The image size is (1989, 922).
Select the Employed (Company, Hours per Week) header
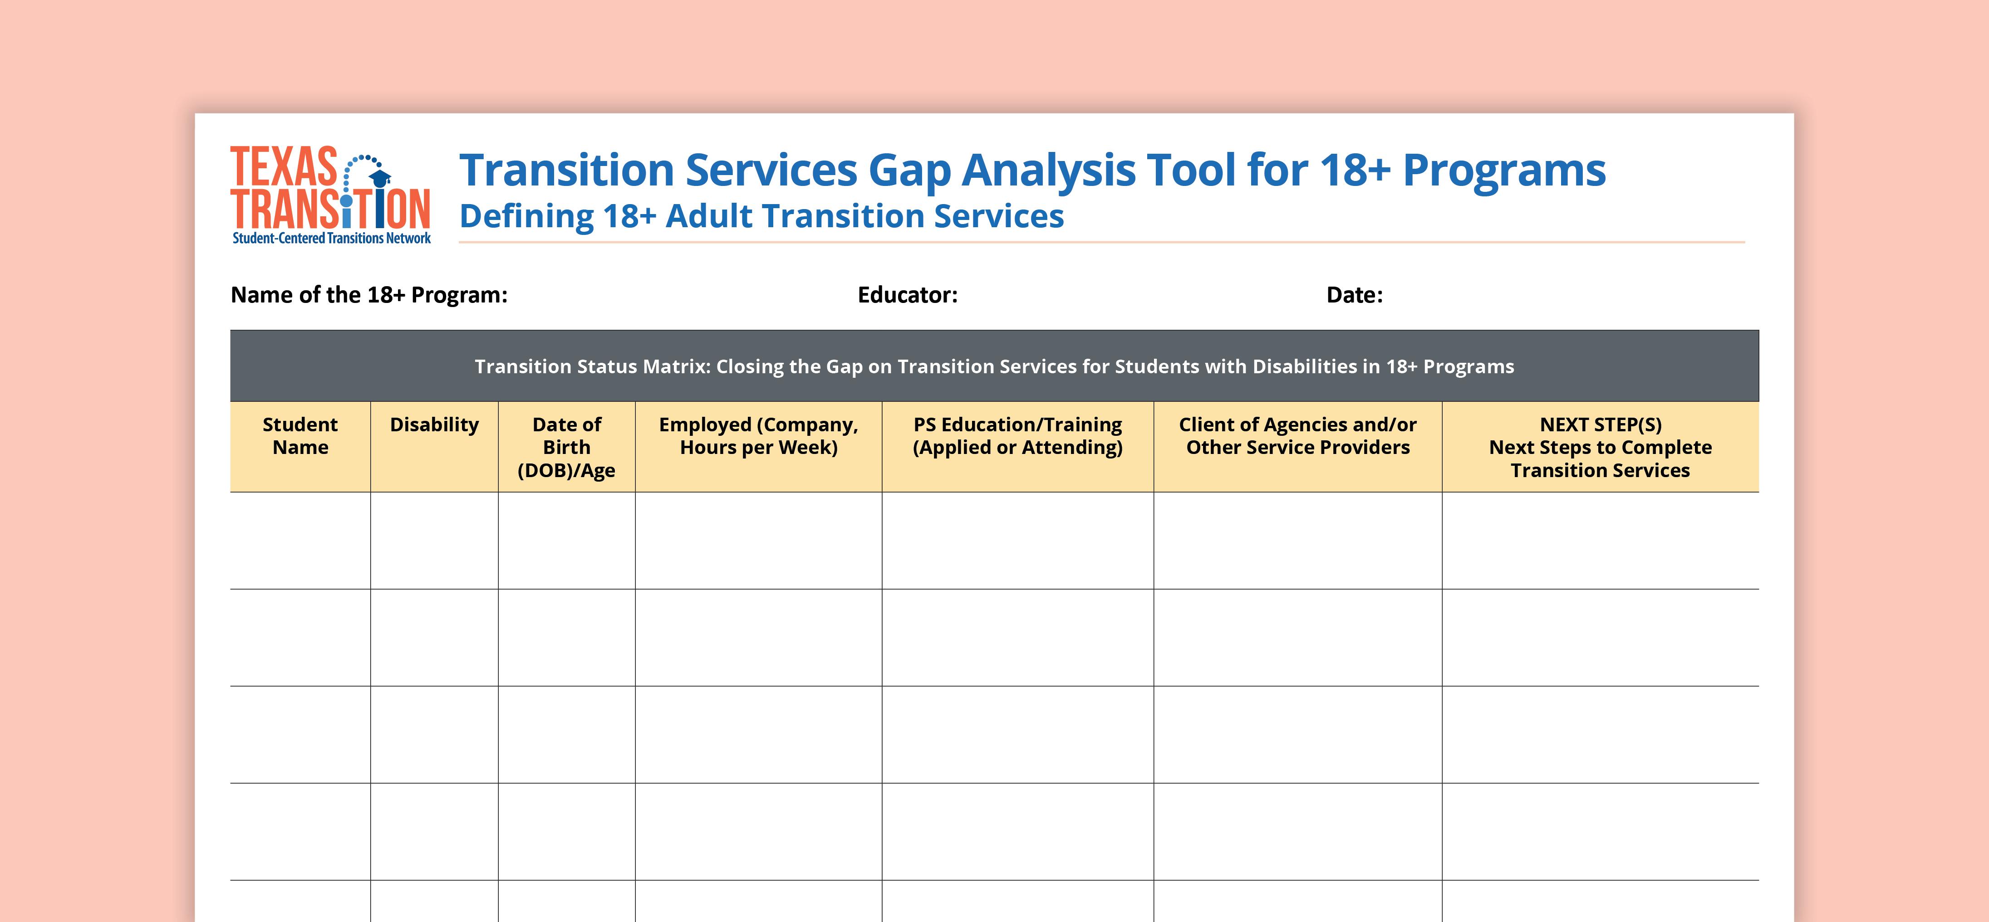coord(759,436)
